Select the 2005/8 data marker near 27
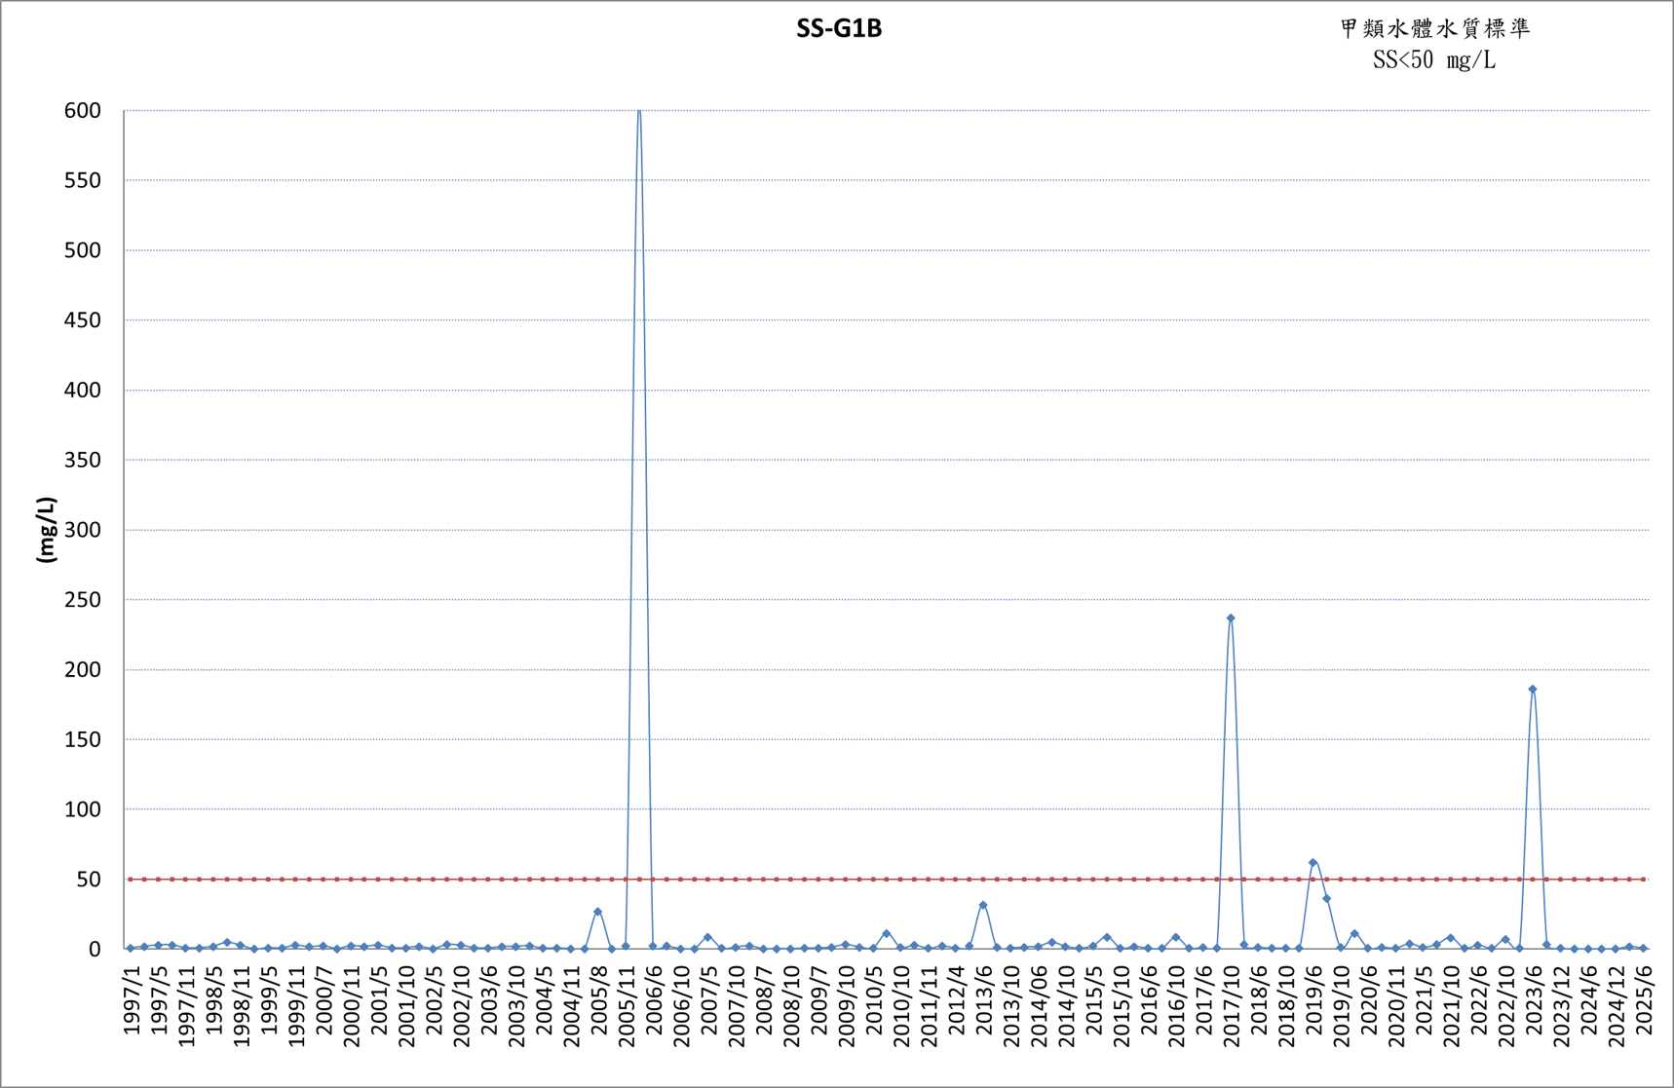This screenshot has width=1674, height=1088. pos(598,912)
